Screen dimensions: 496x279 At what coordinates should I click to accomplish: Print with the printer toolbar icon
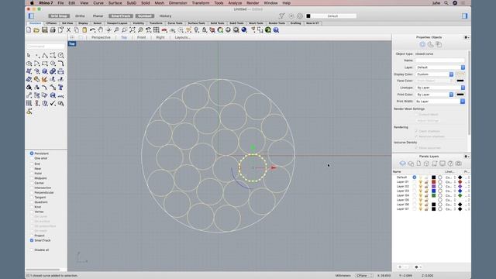pos(53,30)
